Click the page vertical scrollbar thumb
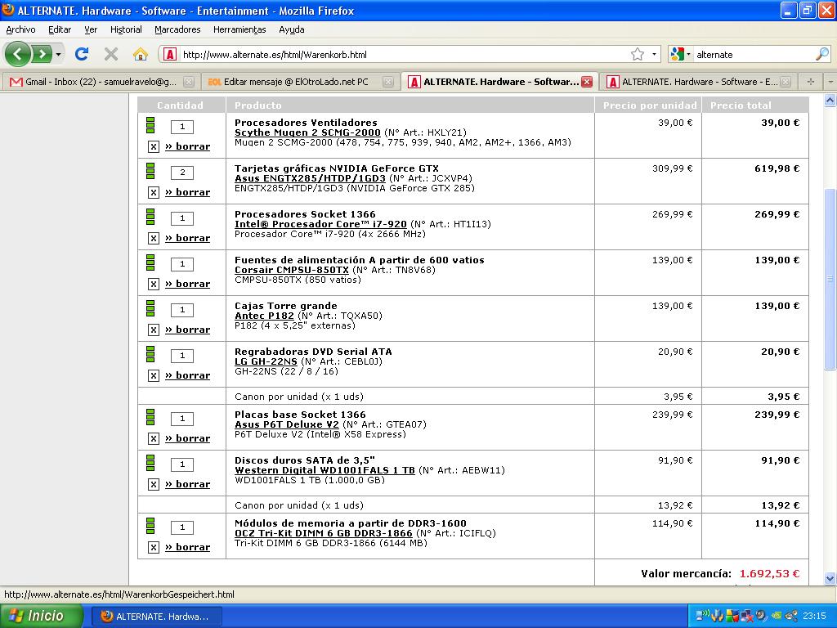Viewport: 837px width, 628px height. pyautogui.click(x=830, y=279)
